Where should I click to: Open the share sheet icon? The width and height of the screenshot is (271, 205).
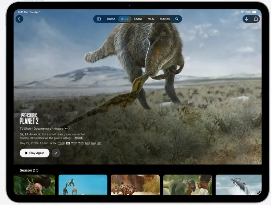[256, 19]
